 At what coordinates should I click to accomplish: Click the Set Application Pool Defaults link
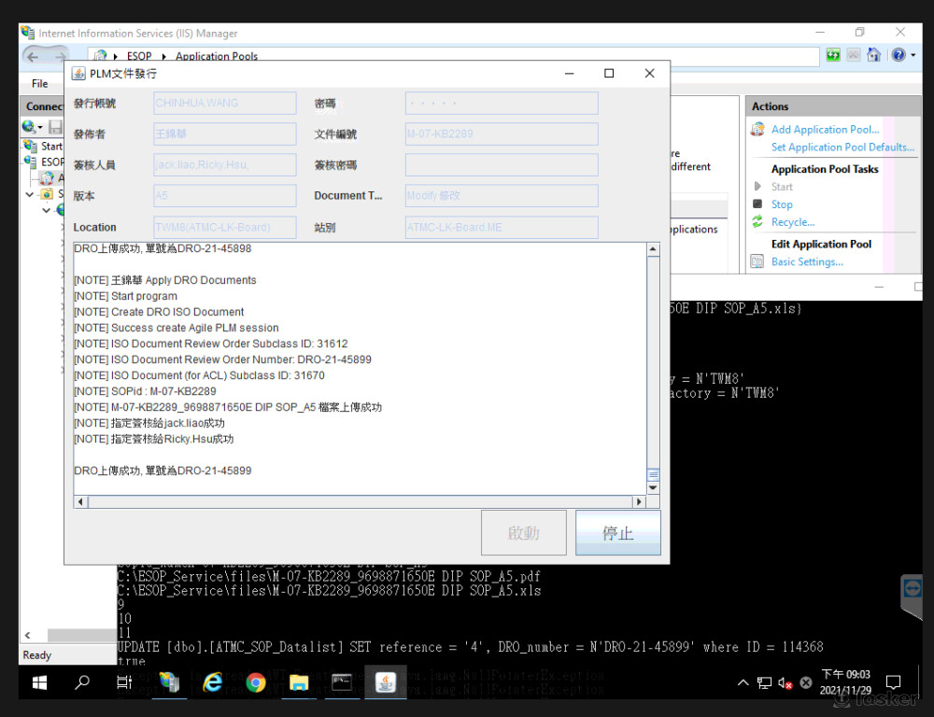pos(842,148)
